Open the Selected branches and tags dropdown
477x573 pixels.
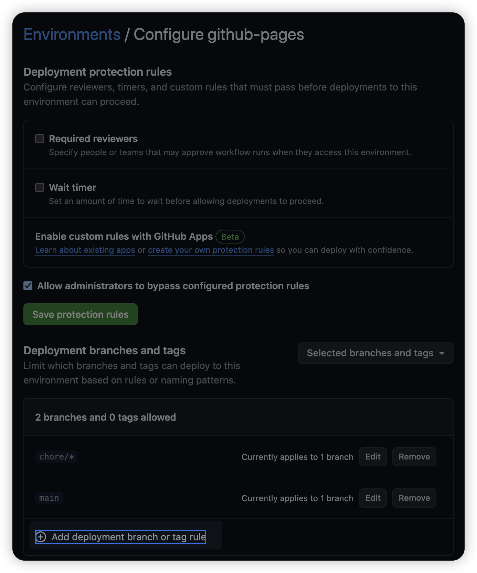(x=370, y=353)
